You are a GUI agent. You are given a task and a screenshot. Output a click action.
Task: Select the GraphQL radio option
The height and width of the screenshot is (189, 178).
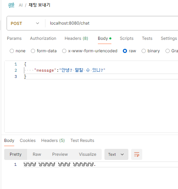click(x=168, y=51)
